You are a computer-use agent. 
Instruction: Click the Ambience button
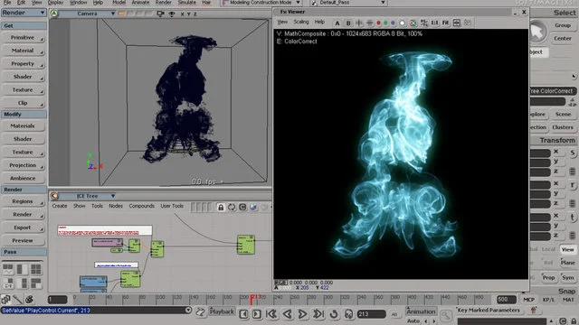(24, 179)
